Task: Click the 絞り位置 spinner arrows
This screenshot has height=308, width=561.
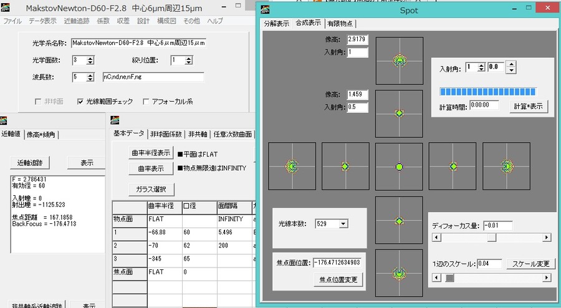Action: coord(189,60)
